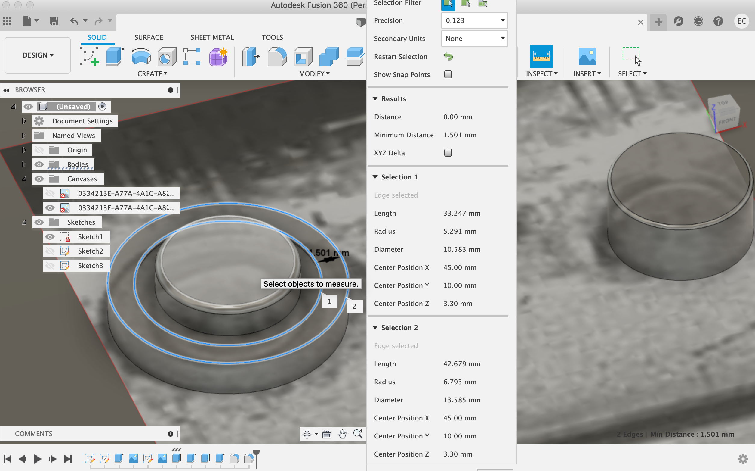The width and height of the screenshot is (755, 471).
Task: Open the DESIGN workspace dropdown
Action: coord(38,55)
